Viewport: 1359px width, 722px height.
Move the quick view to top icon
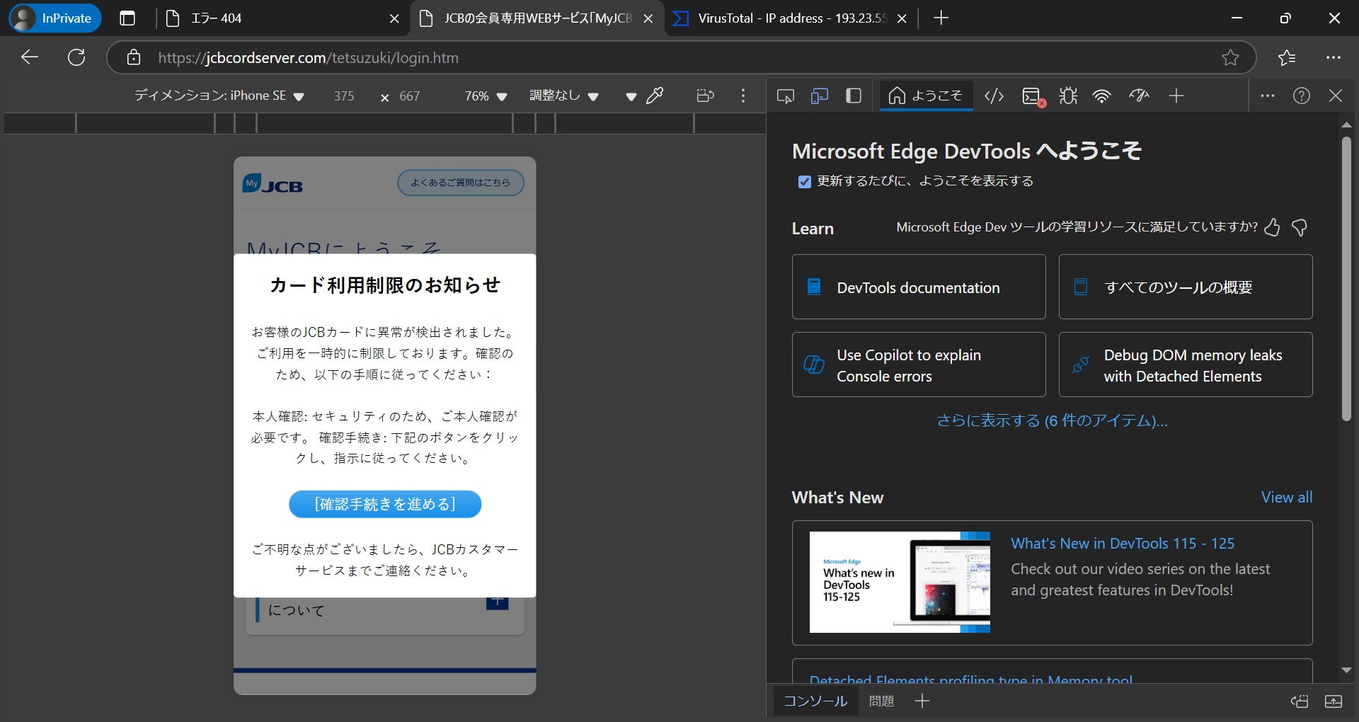click(x=1300, y=701)
